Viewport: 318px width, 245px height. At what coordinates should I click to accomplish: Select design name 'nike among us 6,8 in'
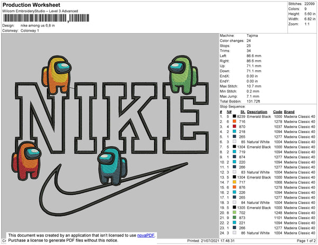[38, 26]
